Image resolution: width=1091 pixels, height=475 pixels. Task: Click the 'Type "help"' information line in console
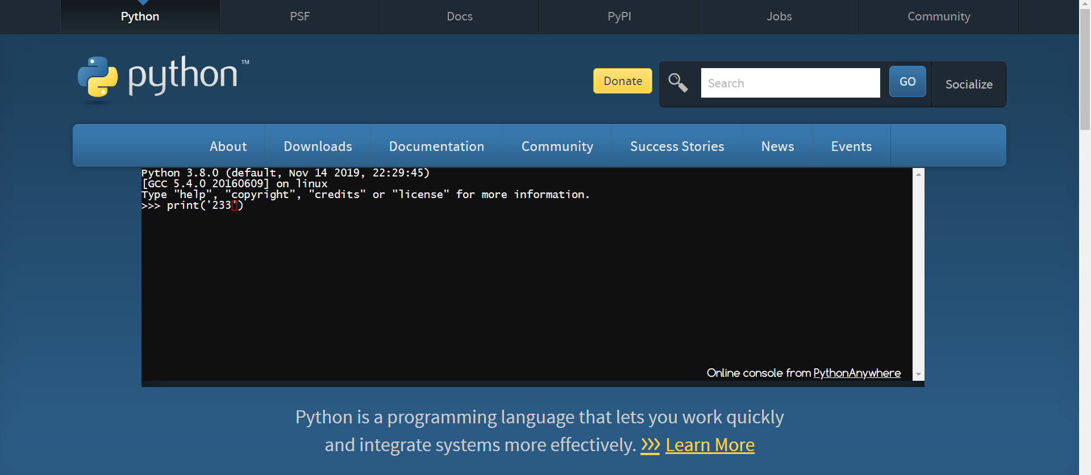coord(365,194)
